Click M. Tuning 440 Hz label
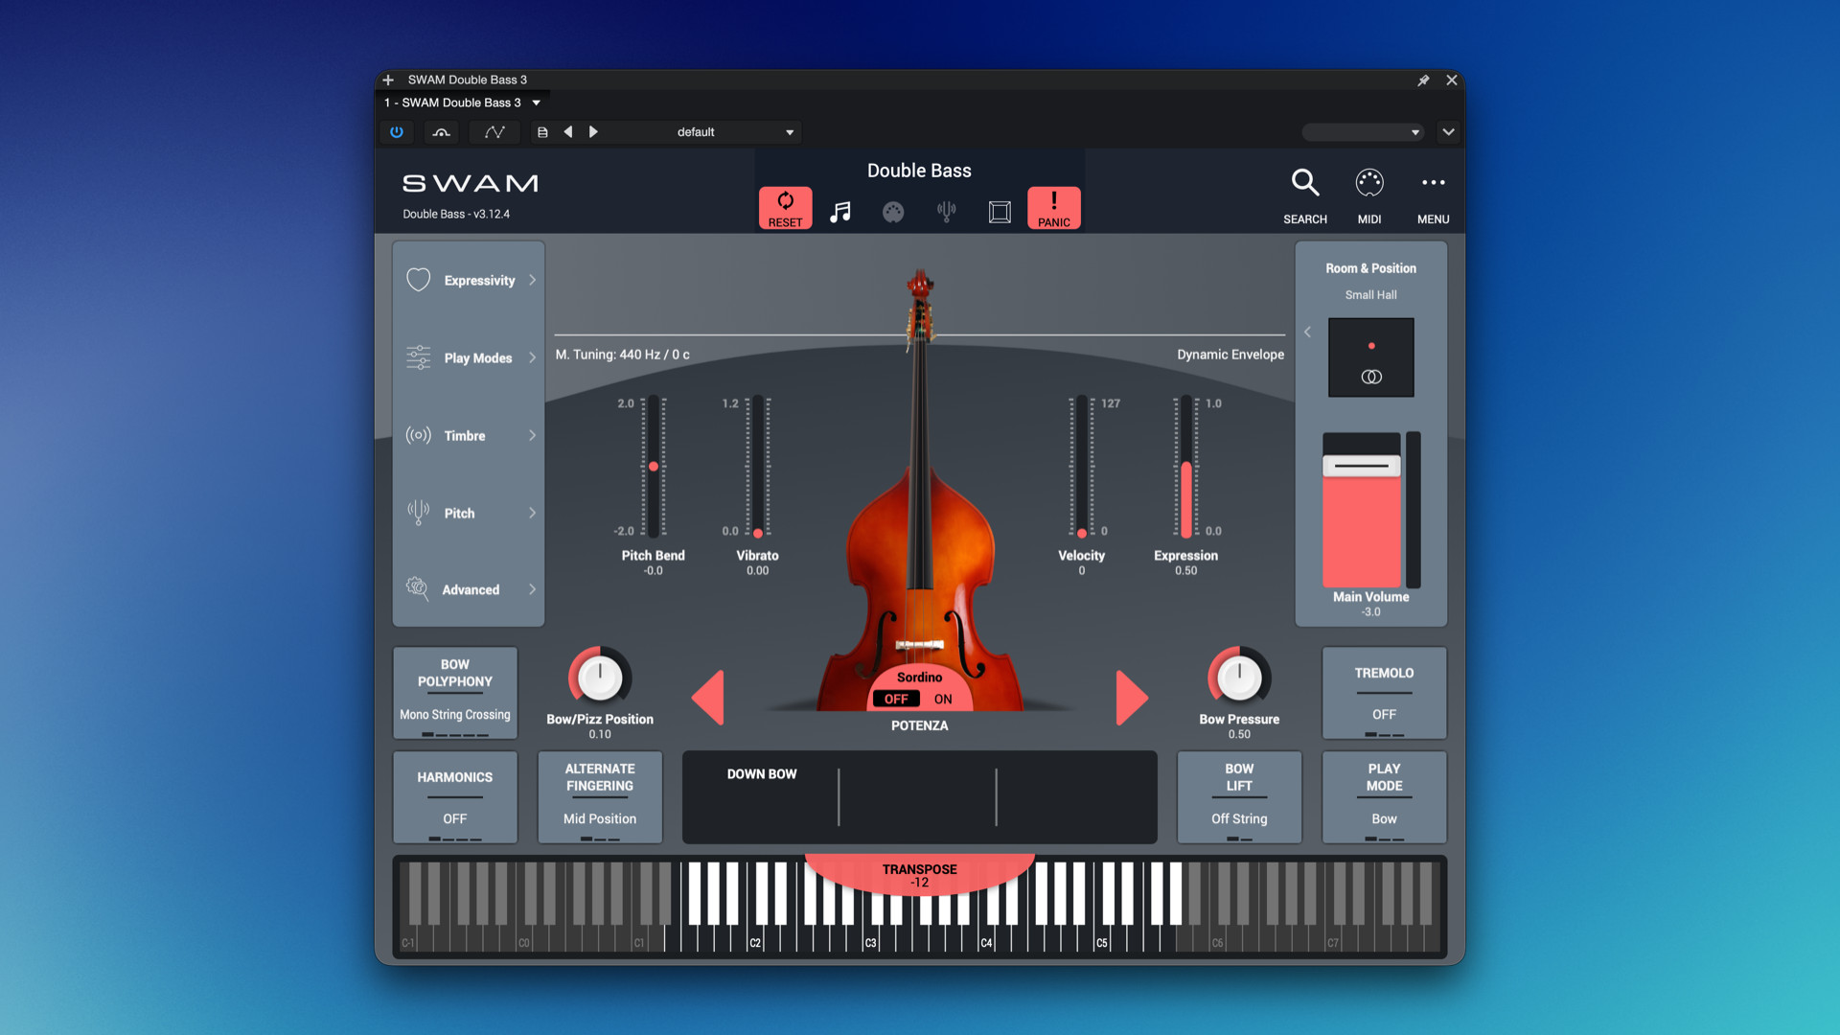 tap(622, 355)
